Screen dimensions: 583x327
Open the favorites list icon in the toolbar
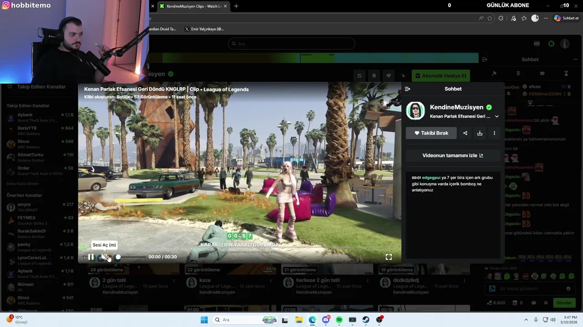point(524,18)
